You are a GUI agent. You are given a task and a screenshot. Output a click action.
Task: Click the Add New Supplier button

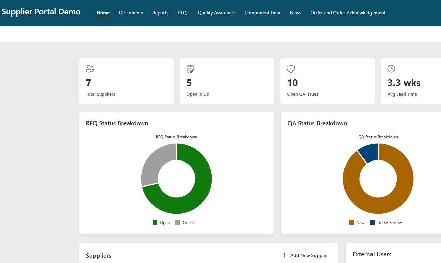pyautogui.click(x=306, y=255)
